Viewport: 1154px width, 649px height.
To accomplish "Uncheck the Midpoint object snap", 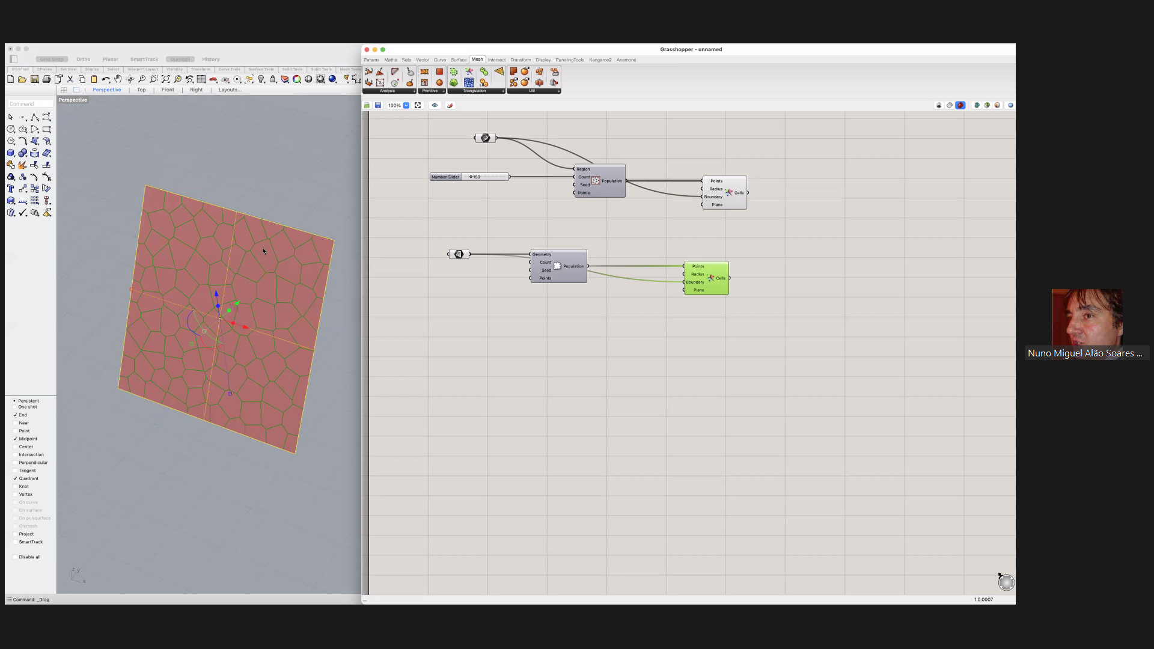I will coord(15,439).
